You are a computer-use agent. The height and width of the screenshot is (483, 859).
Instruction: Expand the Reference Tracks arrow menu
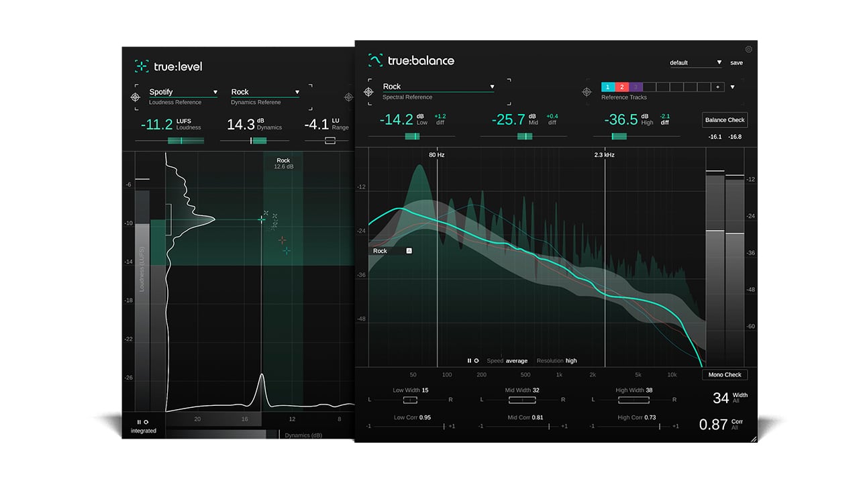(x=732, y=87)
